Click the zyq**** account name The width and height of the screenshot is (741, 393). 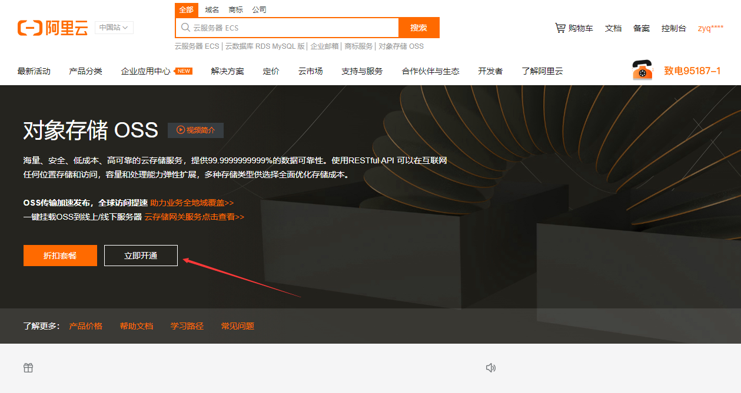click(x=711, y=28)
